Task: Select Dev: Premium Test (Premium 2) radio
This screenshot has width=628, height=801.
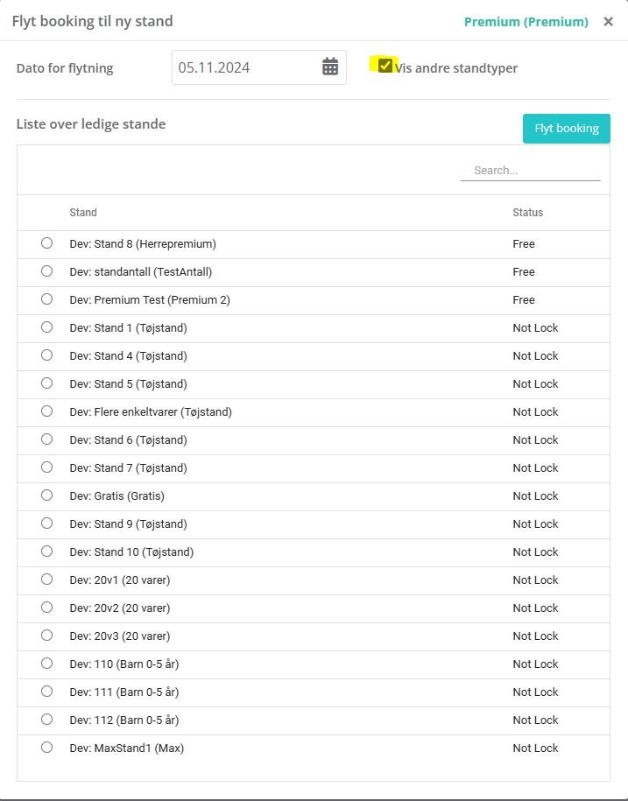Action: (x=47, y=299)
